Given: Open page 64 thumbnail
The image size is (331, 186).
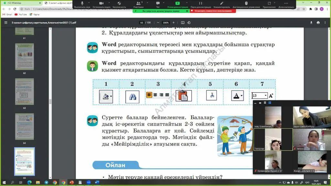Looking at the screenshot, I should [25, 127].
